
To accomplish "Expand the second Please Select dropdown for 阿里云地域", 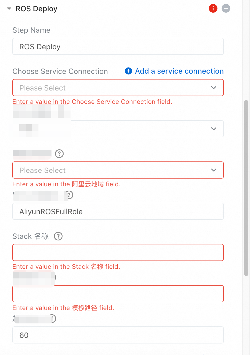I will point(118,170).
